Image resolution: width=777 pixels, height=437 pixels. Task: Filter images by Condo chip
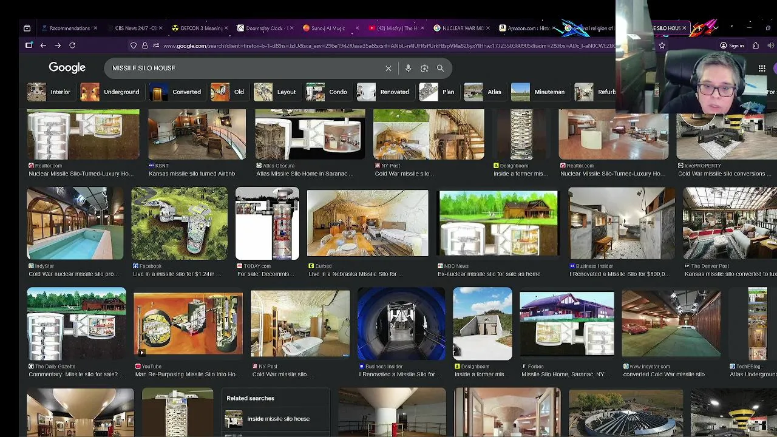coord(327,92)
